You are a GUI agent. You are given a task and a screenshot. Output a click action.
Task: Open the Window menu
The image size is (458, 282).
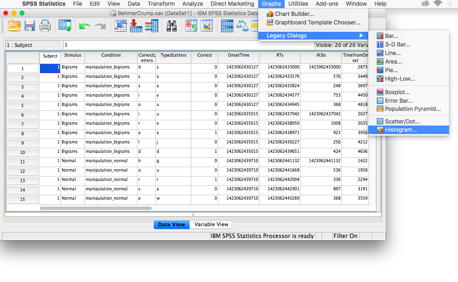356,4
